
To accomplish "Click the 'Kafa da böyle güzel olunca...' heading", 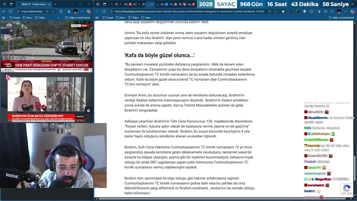I will (160, 55).
